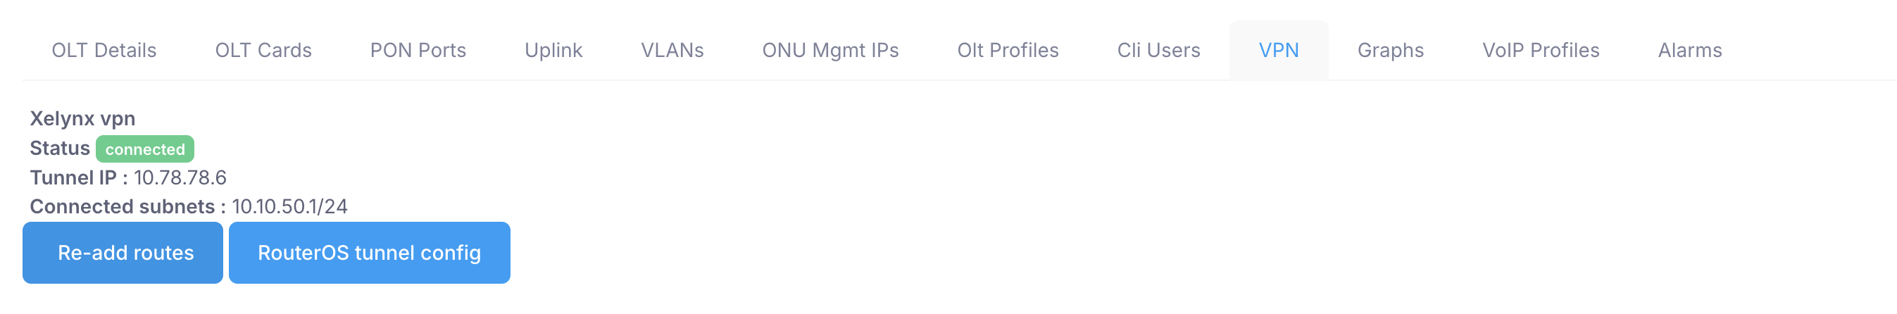This screenshot has width=1897, height=314.
Task: Select the active VPN tab
Action: (x=1279, y=50)
